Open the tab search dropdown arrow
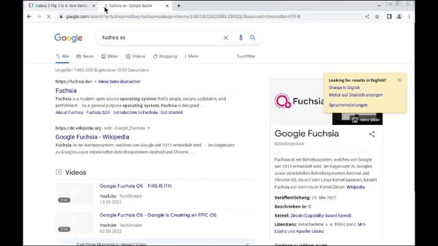Image resolution: width=438 pixels, height=246 pixels. [379, 5]
